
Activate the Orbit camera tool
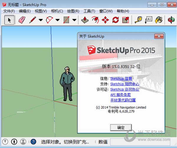click(171, 20)
